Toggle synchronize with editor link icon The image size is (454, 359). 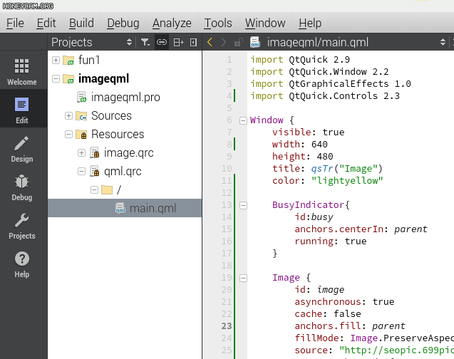pyautogui.click(x=162, y=43)
